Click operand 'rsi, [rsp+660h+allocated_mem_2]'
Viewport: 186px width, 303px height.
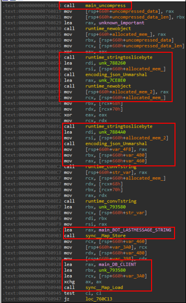[127, 138]
